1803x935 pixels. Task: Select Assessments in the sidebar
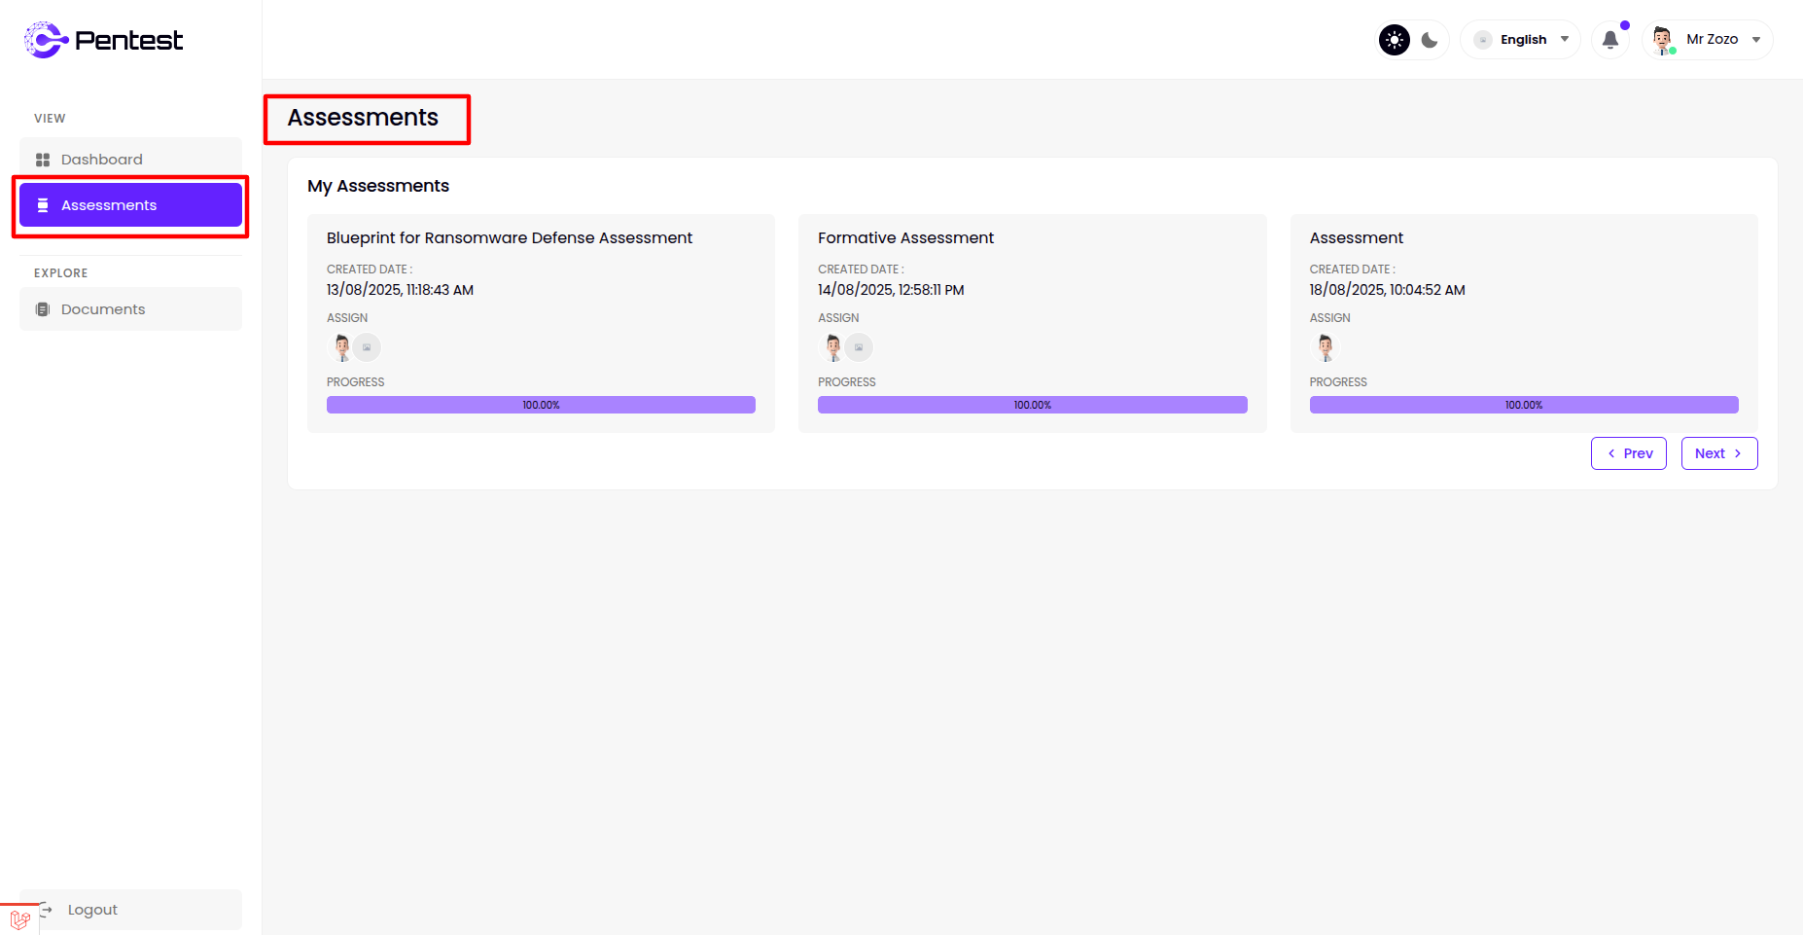click(x=130, y=205)
